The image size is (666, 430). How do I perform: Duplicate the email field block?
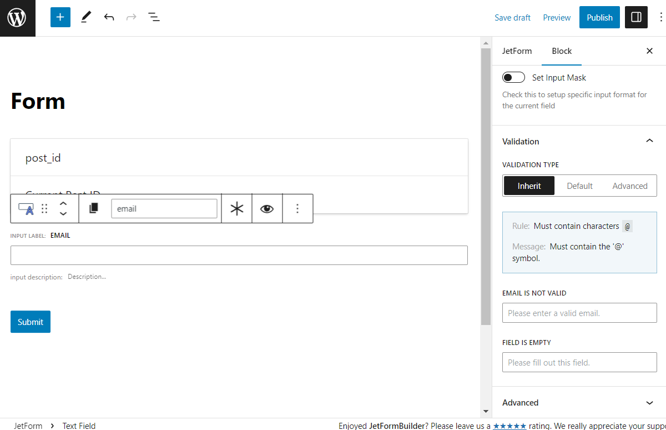[93, 208]
